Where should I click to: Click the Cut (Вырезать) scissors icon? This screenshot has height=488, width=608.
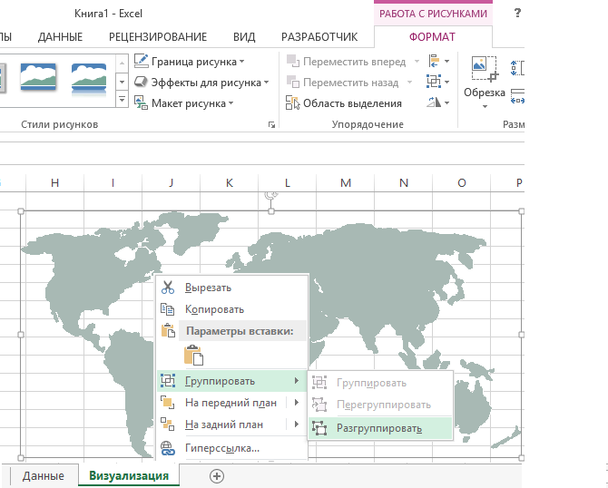168,288
